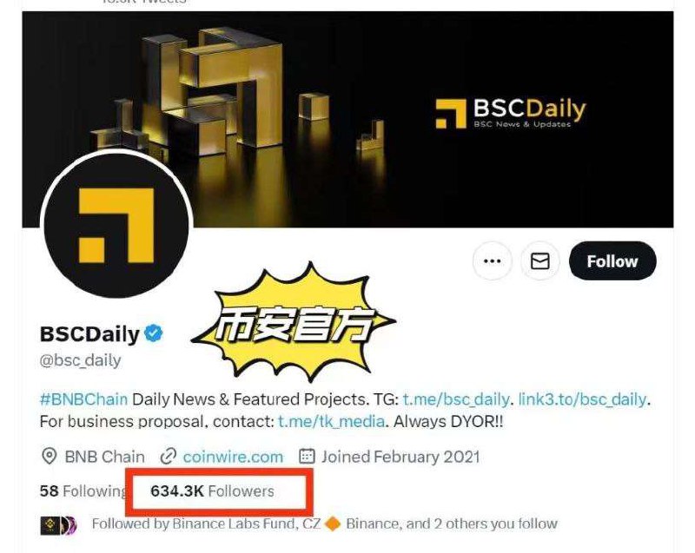View the 634.3K Followers list

[212, 491]
